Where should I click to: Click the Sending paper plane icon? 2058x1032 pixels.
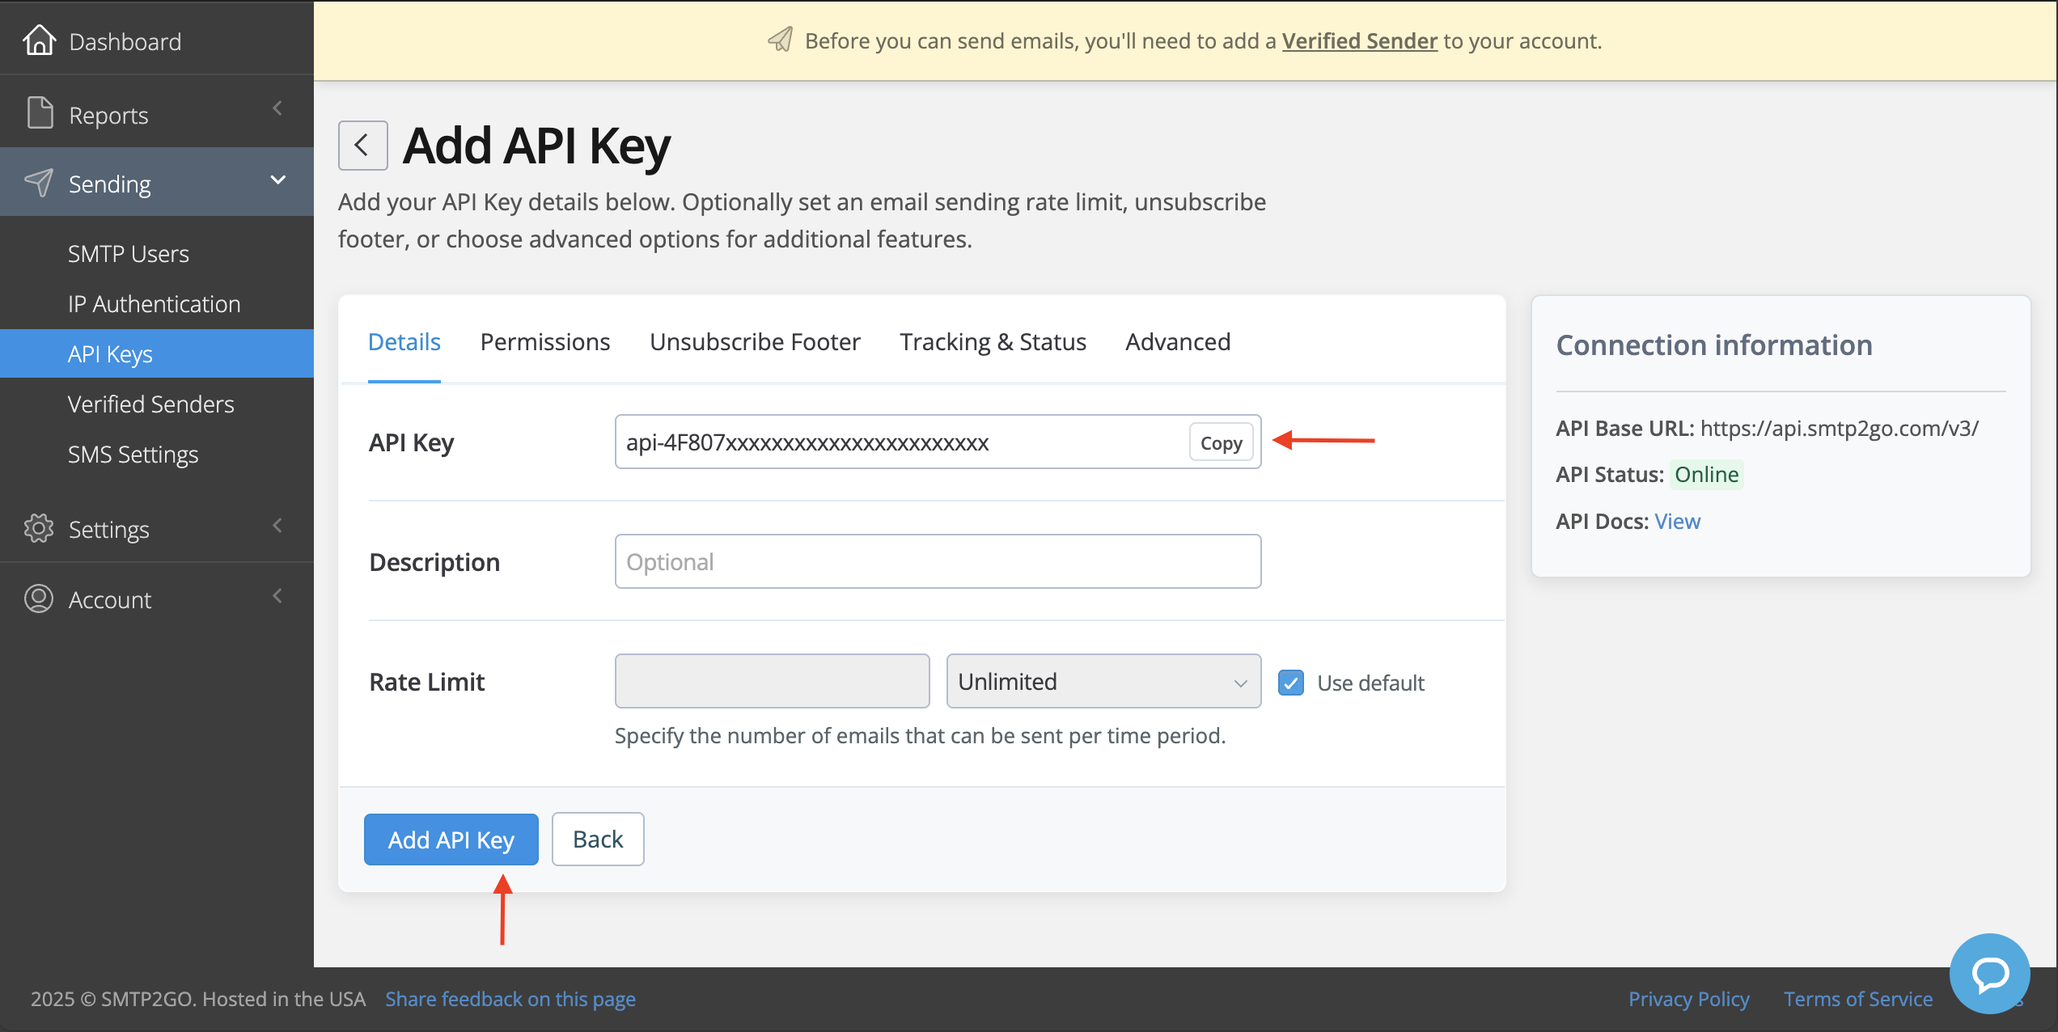pos(39,183)
